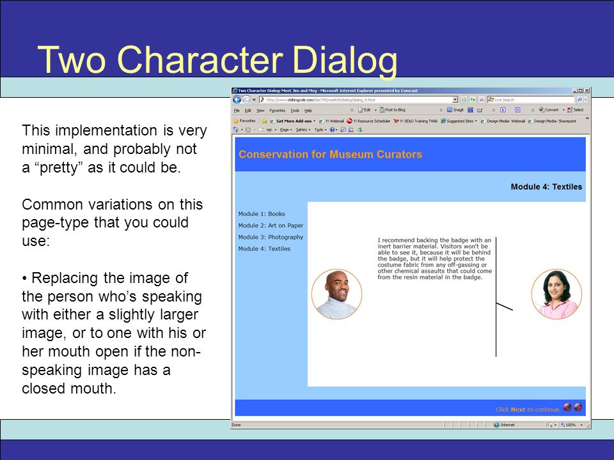Click the Convert PDF toolbar button
Viewport: 614px width, 460px height.
549,110
